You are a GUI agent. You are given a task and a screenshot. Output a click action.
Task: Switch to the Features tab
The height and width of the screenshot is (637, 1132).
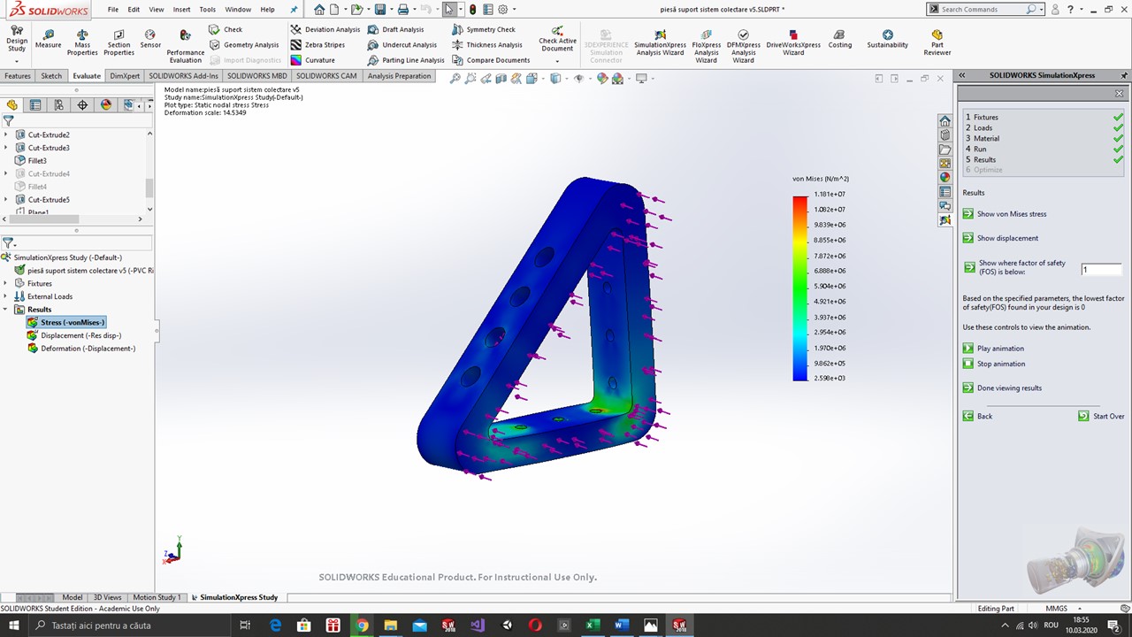[x=18, y=76]
